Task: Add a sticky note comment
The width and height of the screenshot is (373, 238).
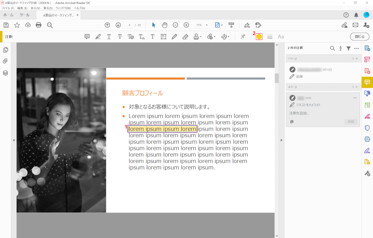Action: coord(87,37)
